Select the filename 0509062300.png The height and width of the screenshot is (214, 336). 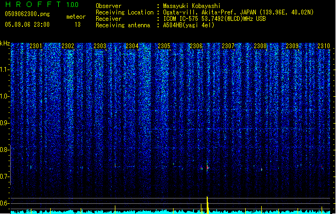[27, 14]
